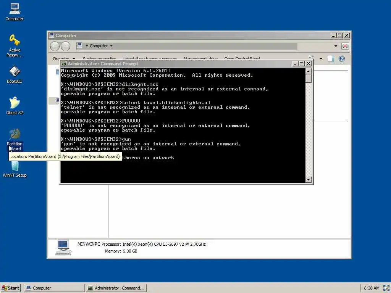
Task: Click the system tray icon beside the clock
Action: 386,288
